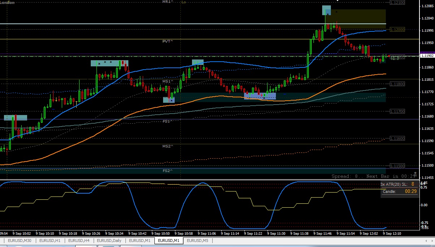Click the 9 Sep 12:10 time label

[392, 234]
